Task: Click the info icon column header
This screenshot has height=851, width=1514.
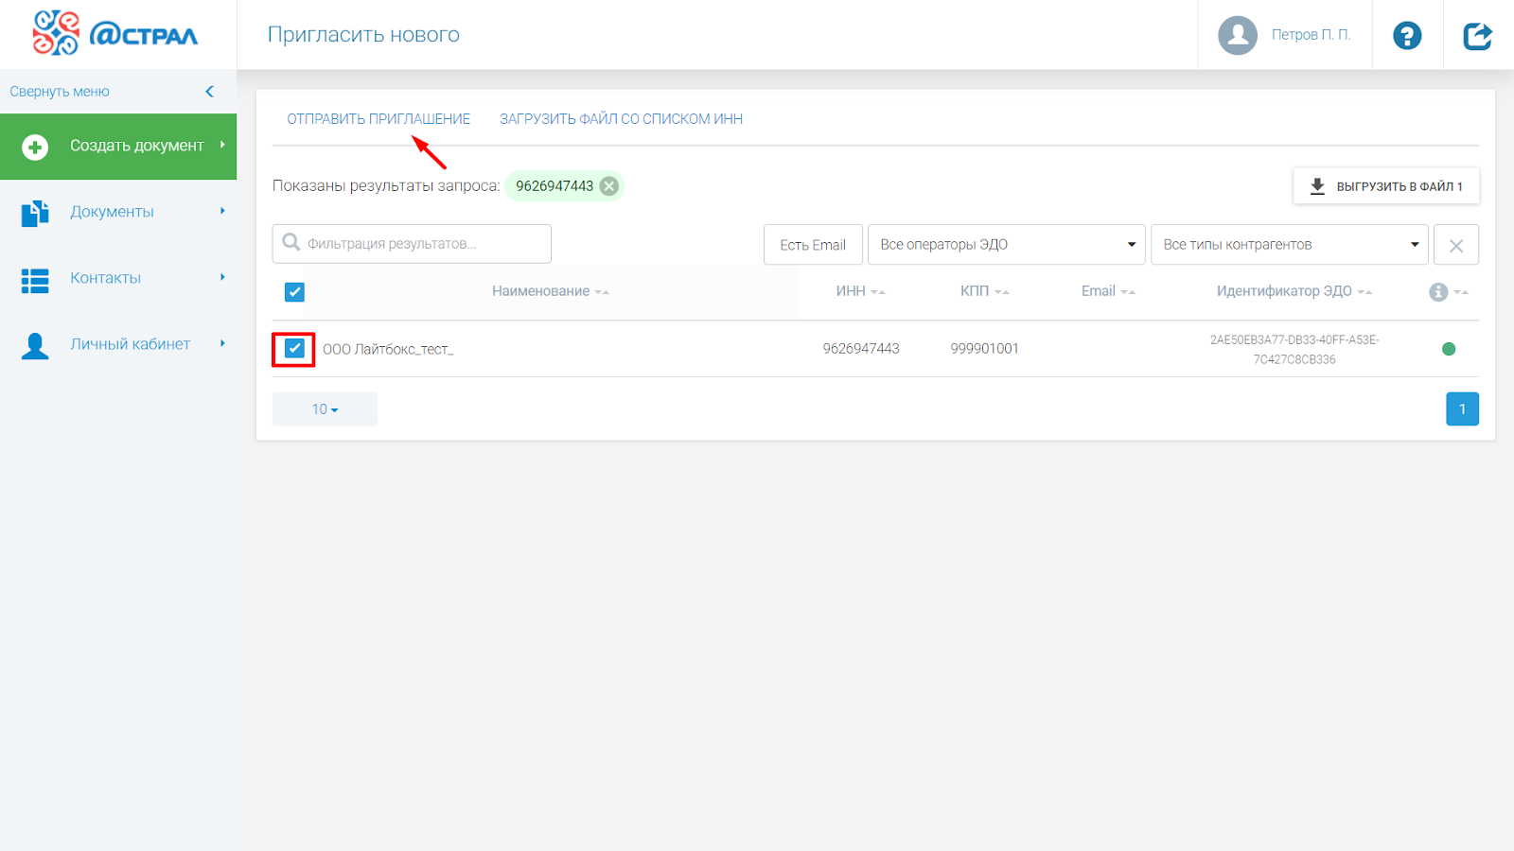Action: click(1438, 292)
